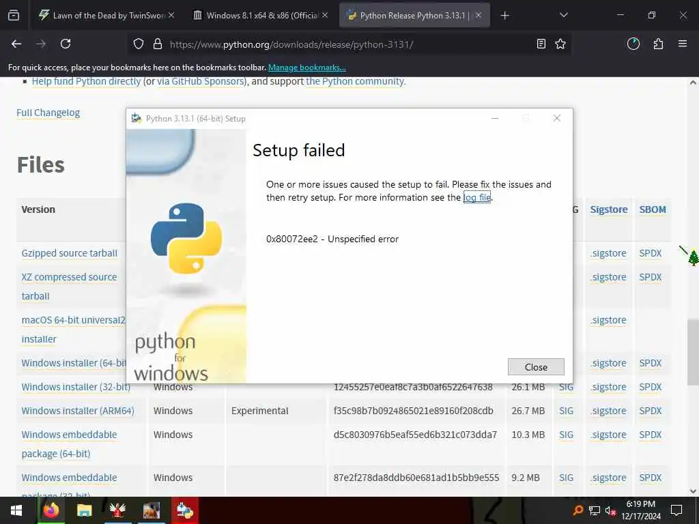Click tracking protection shield icon
The height and width of the screenshot is (524, 699).
(139, 44)
